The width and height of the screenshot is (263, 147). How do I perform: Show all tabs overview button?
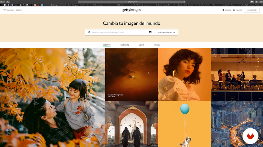click(x=261, y=2)
